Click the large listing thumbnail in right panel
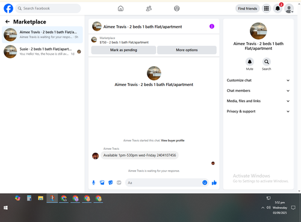 pos(258,31)
